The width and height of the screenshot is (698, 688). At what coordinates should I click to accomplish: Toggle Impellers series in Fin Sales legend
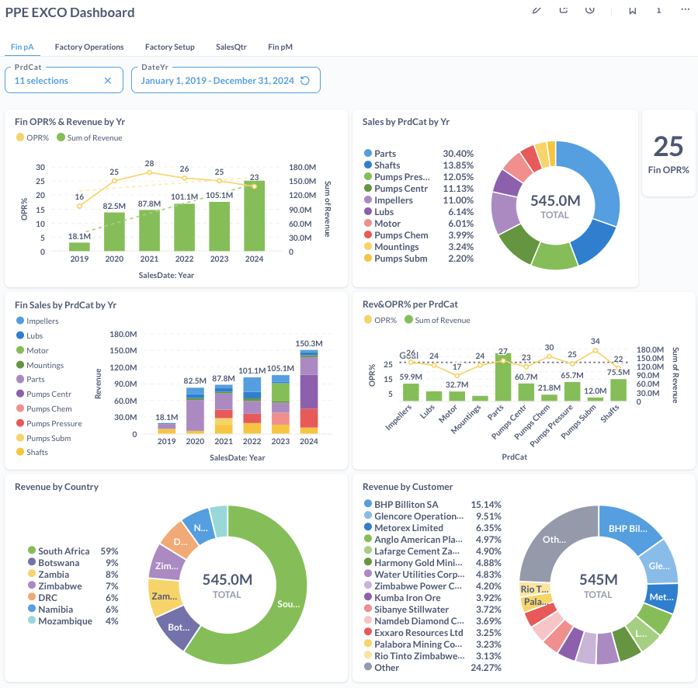[x=42, y=321]
